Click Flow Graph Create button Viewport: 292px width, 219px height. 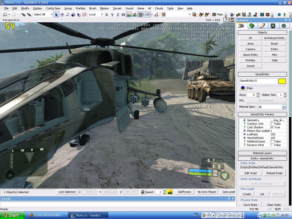click(x=247, y=194)
